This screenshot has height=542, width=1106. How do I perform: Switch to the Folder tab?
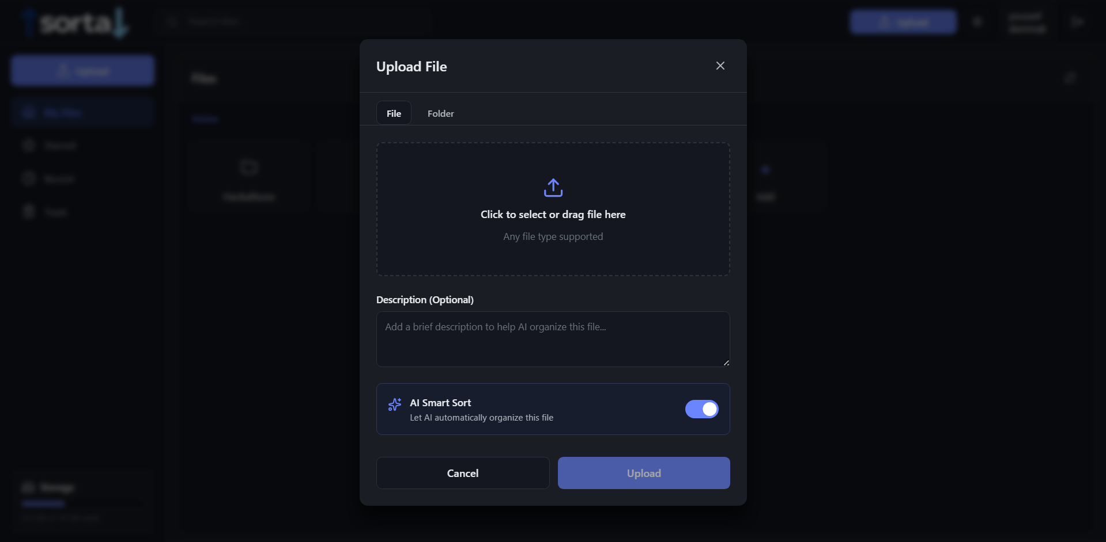click(440, 113)
